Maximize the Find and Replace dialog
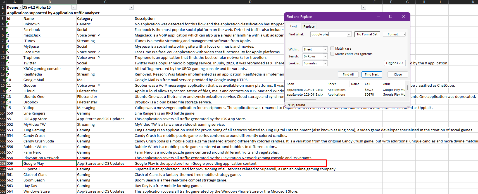 [391, 16]
